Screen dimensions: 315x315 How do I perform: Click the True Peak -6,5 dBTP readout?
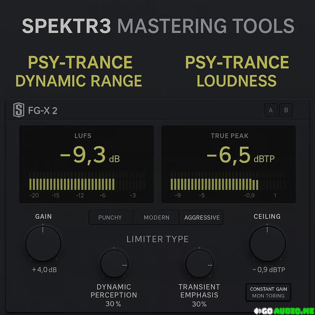pos(240,155)
